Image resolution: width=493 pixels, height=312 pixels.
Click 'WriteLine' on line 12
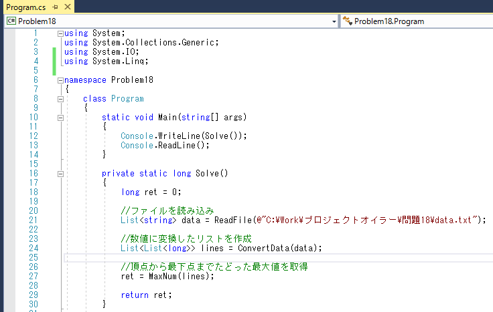point(180,136)
